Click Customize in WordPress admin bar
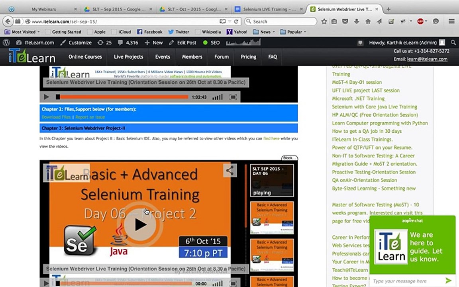Image resolution: width=459 pixels, height=287 pixels. coord(76,43)
